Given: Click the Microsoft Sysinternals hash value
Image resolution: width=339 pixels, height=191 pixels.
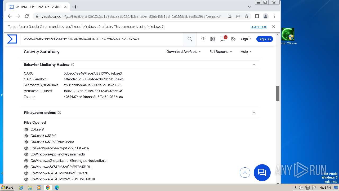Looking at the screenshot, I should [92, 85].
